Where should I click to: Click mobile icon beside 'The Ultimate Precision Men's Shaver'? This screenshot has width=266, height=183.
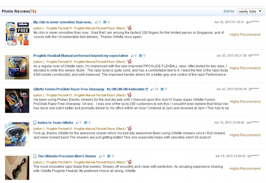coord(35,156)
